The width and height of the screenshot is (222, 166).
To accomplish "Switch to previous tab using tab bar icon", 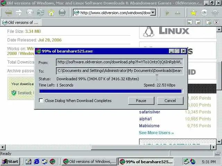I will click(x=190, y=22).
